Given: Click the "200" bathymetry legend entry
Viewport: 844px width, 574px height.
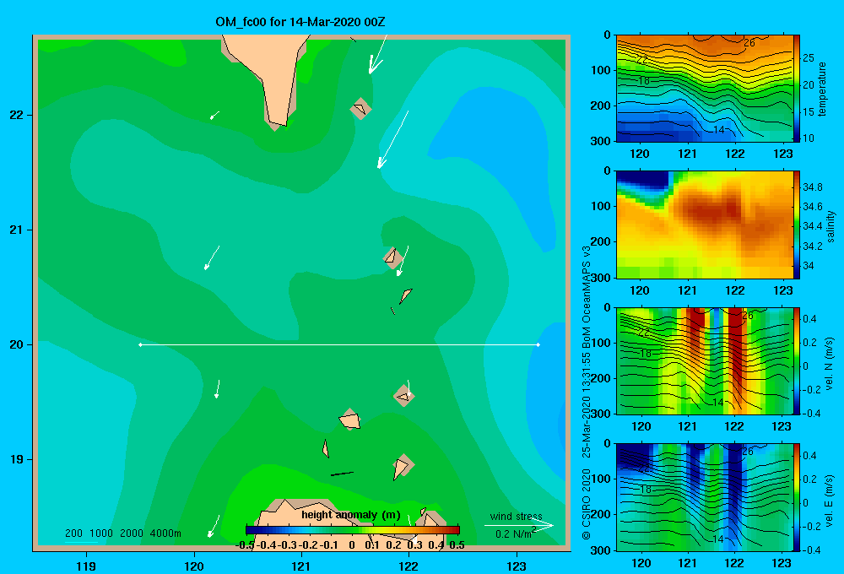Looking at the screenshot, I should point(73,533).
